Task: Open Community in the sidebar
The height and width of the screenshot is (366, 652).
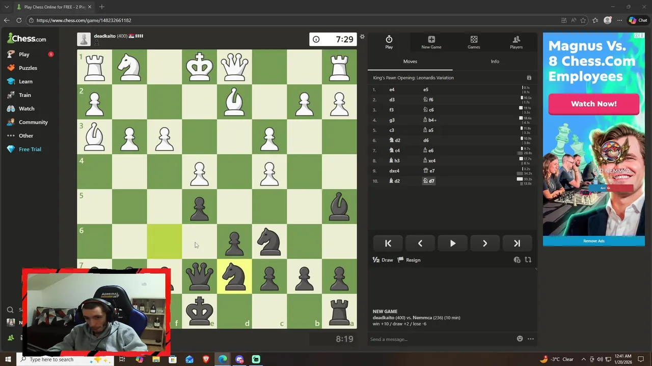Action: pyautogui.click(x=28, y=122)
